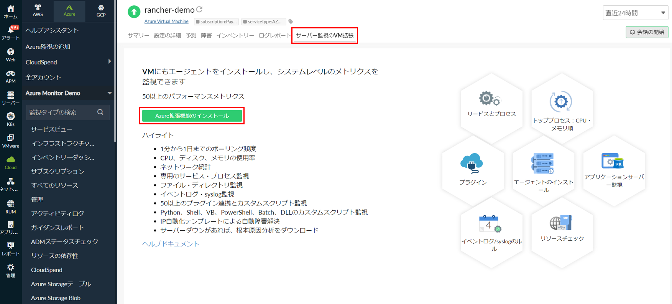Screen dimensions: 672x304
Task: Open the Home (ホーム) sidebar icon
Action: (11, 12)
